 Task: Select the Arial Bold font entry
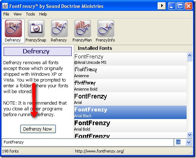pyautogui.click(x=130, y=126)
